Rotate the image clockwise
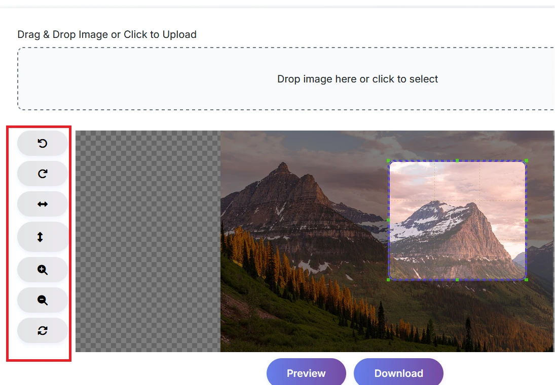This screenshot has height=385, width=555. [43, 174]
